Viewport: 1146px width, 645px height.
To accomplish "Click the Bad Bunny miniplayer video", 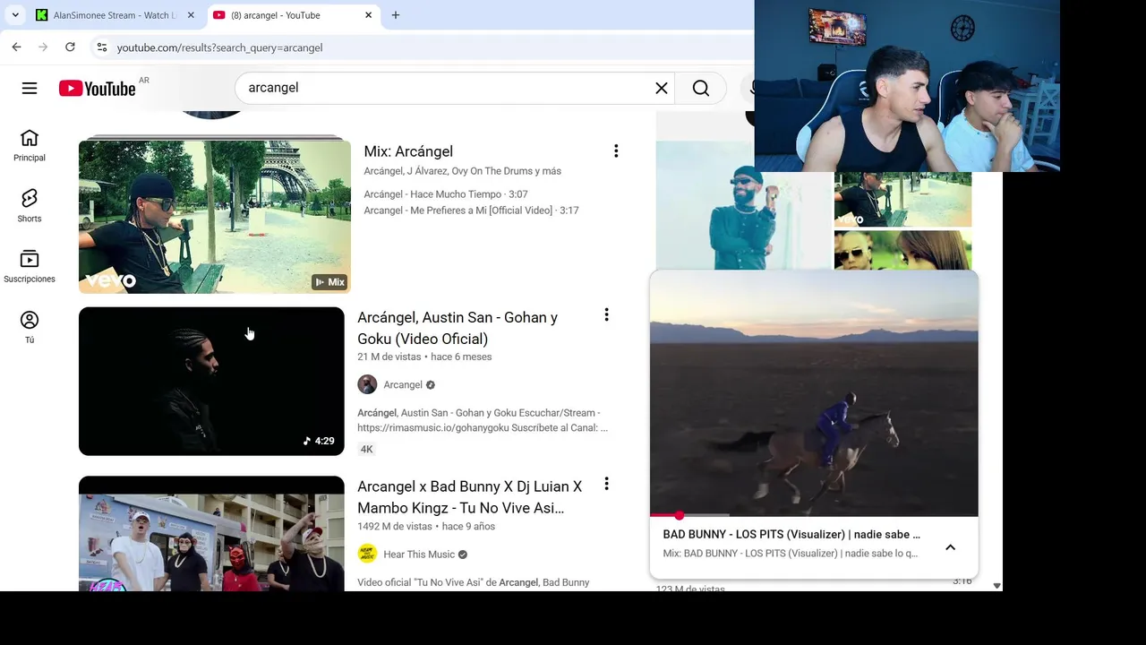I will click(814, 393).
